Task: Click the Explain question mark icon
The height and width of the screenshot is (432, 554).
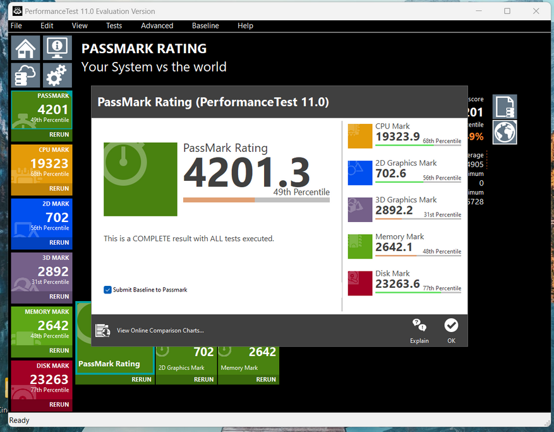Action: pos(419,325)
